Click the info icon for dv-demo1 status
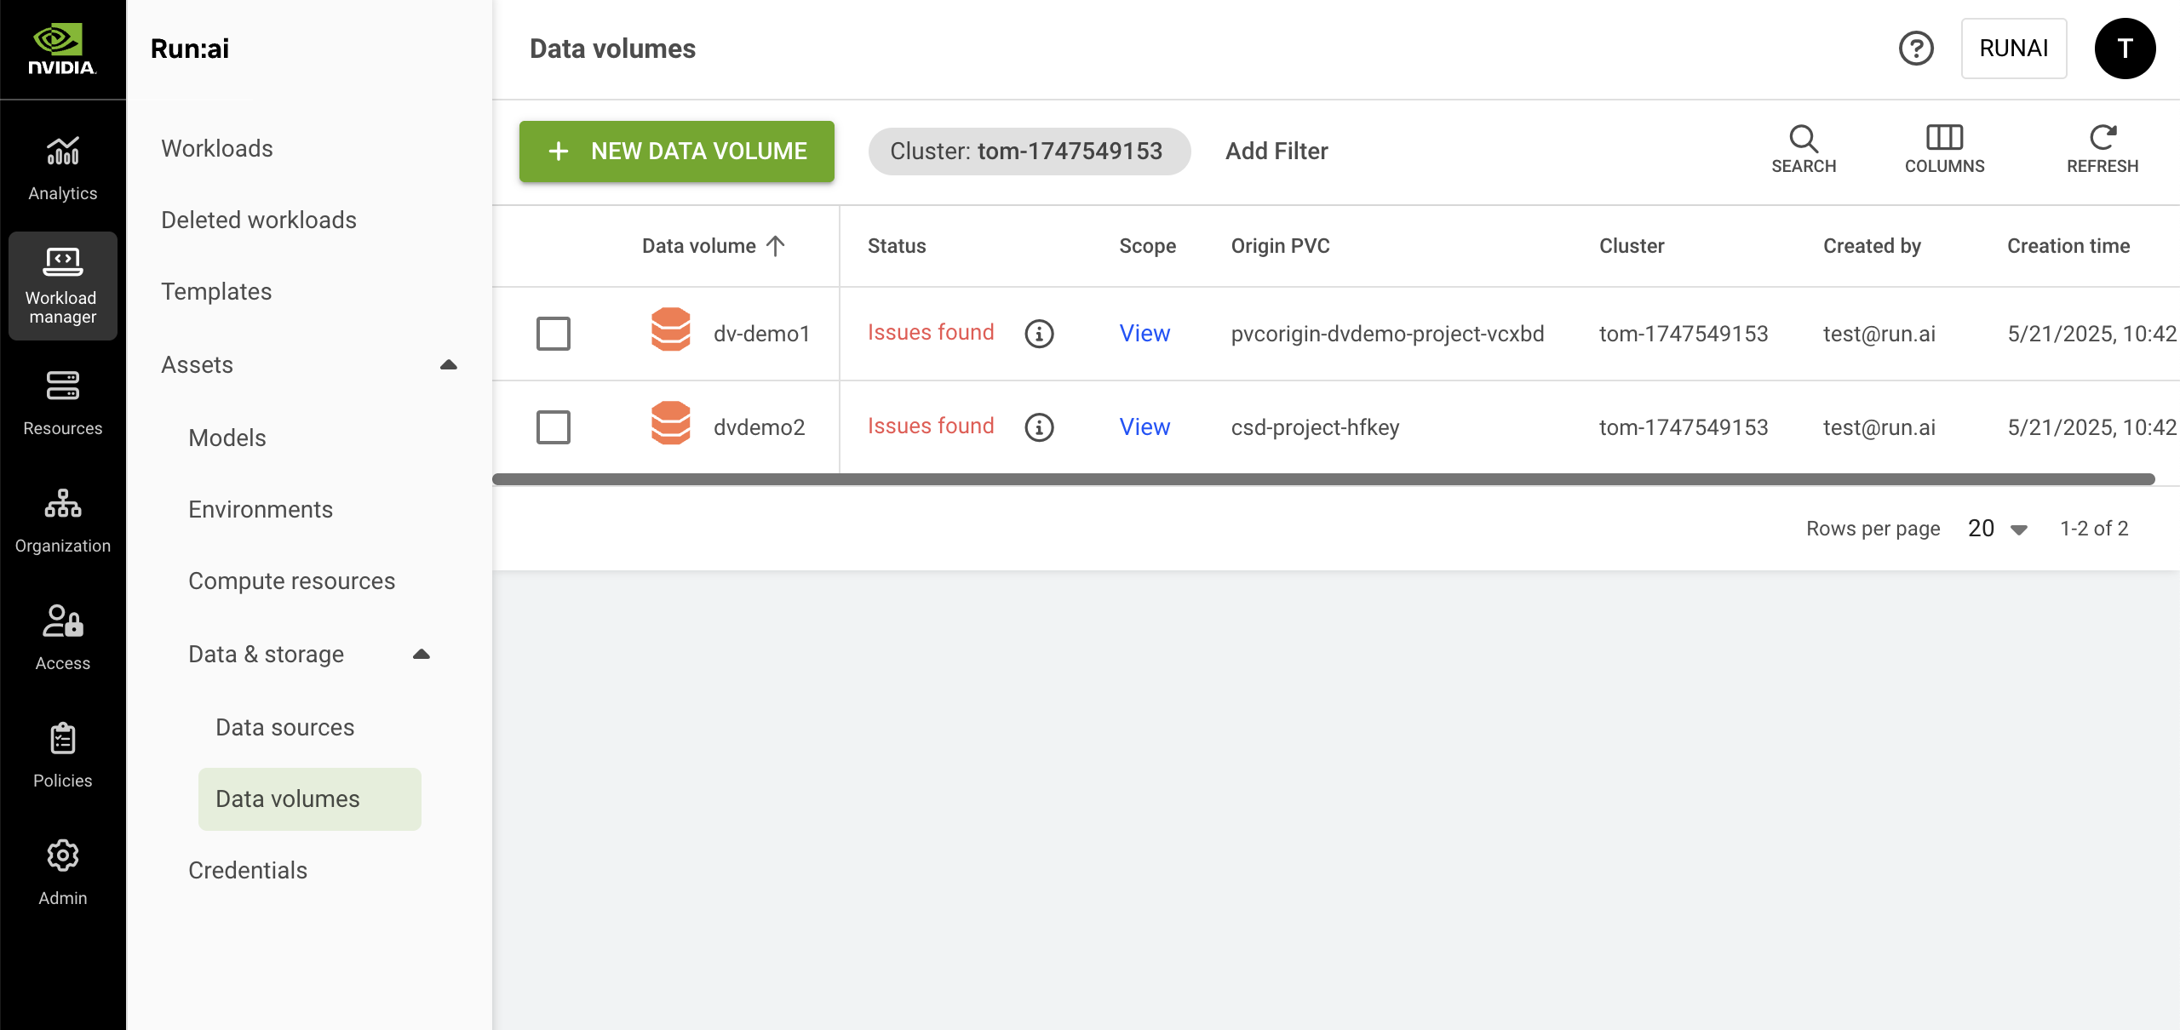Viewport: 2180px width, 1030px height. (1039, 334)
